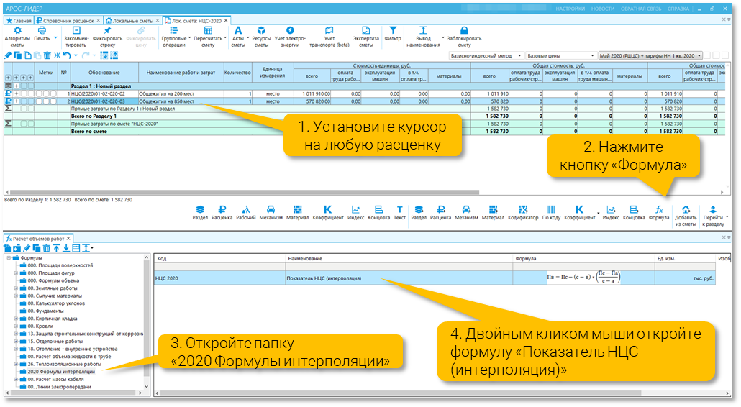This screenshot has width=741, height=407.
Task: Click Заблокировать смету lock icon
Action: click(x=464, y=31)
